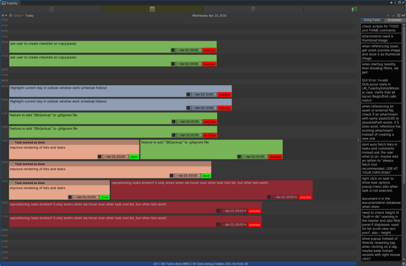This screenshot has height=266, width=406.
Task: Go to previous day with left arrow
Action: click(x=388, y=15)
